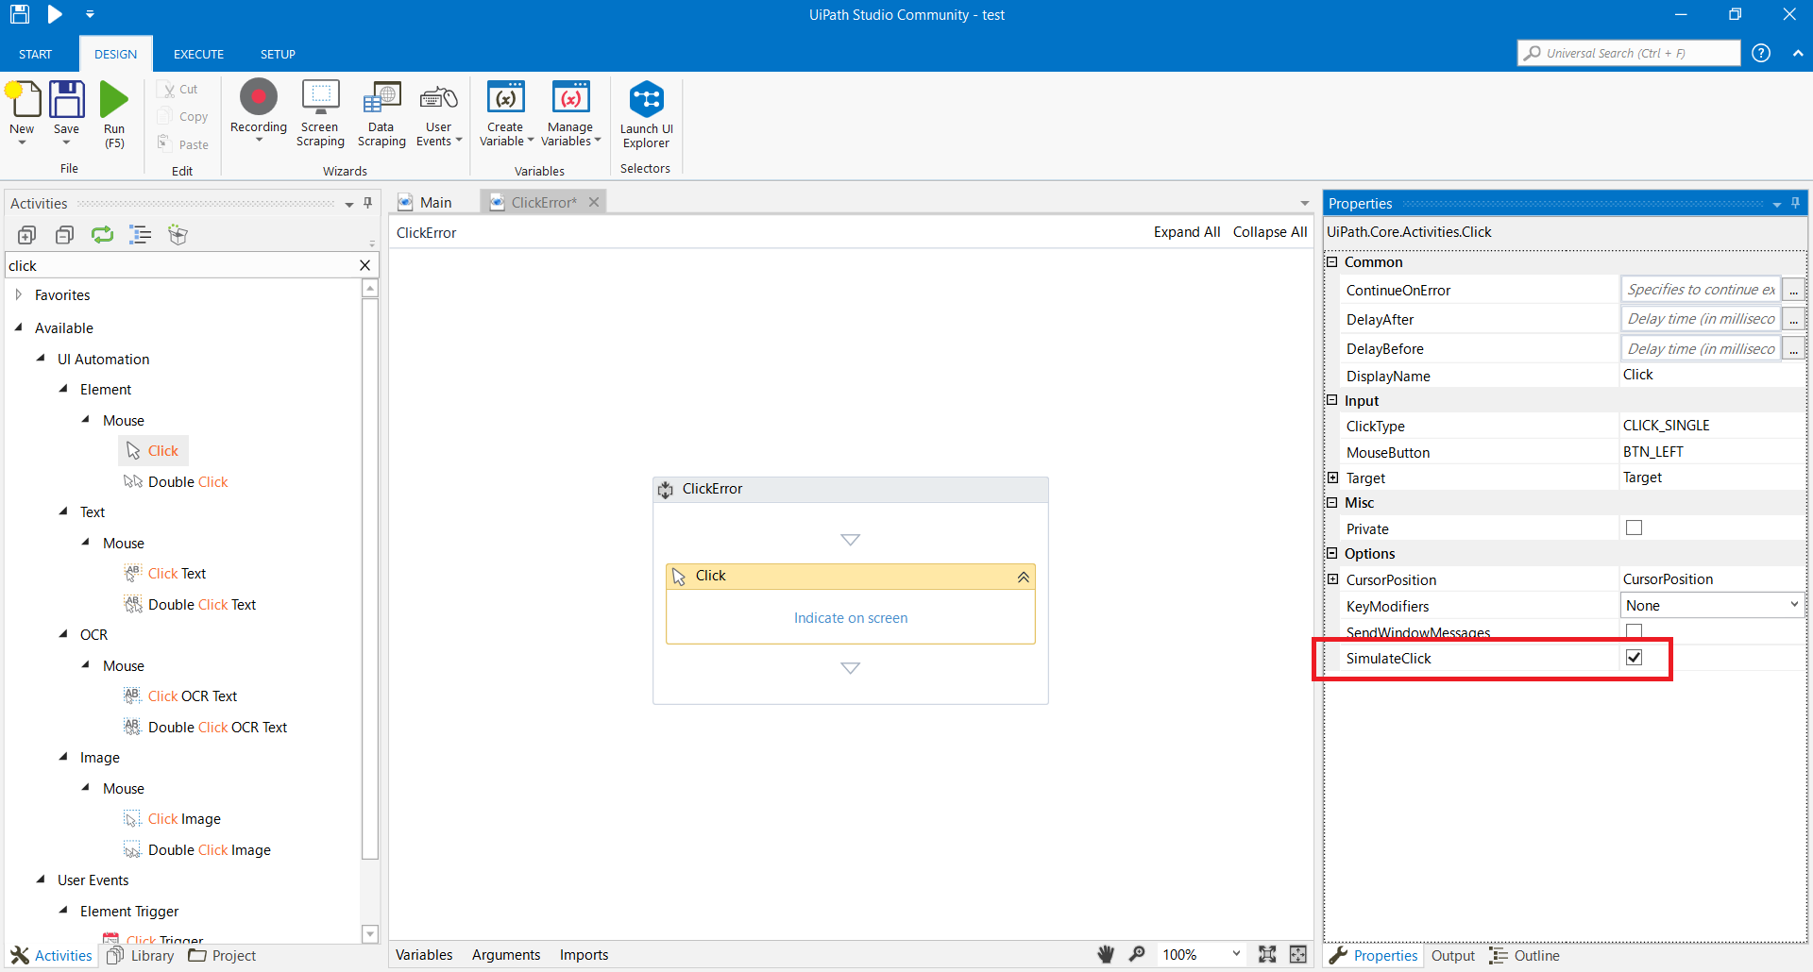Launch UI Explorer

click(x=647, y=99)
